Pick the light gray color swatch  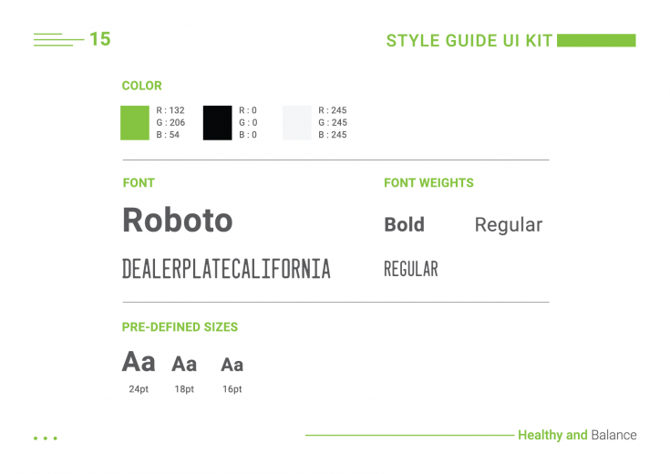297,123
